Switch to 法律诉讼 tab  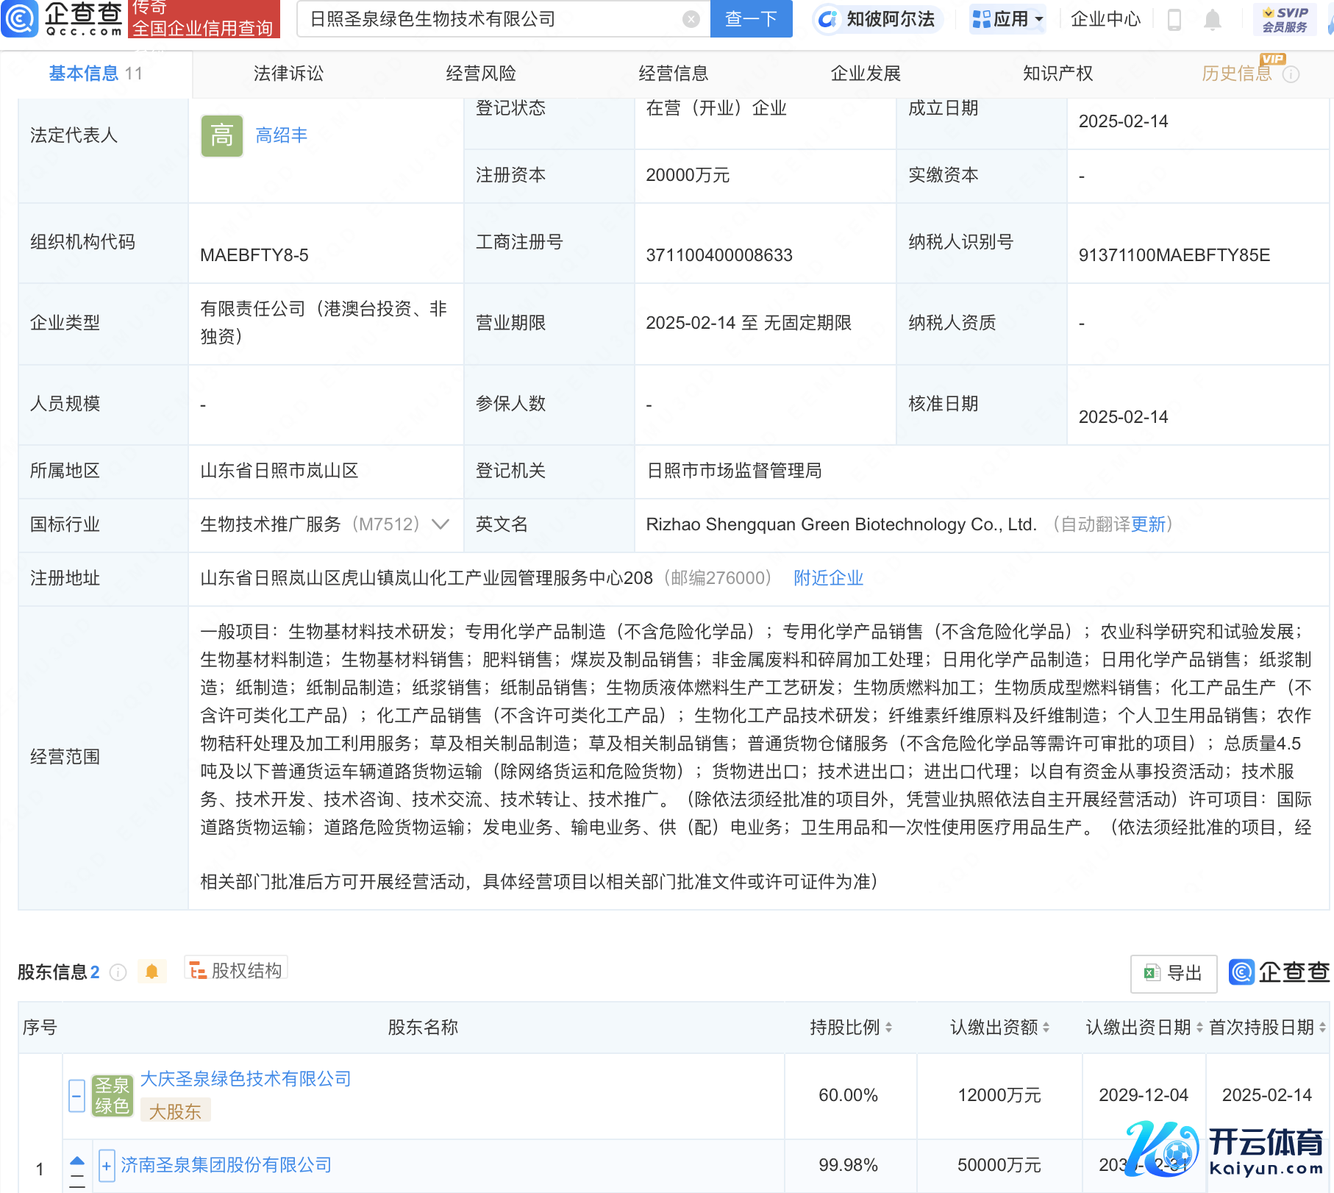pyautogui.click(x=288, y=74)
